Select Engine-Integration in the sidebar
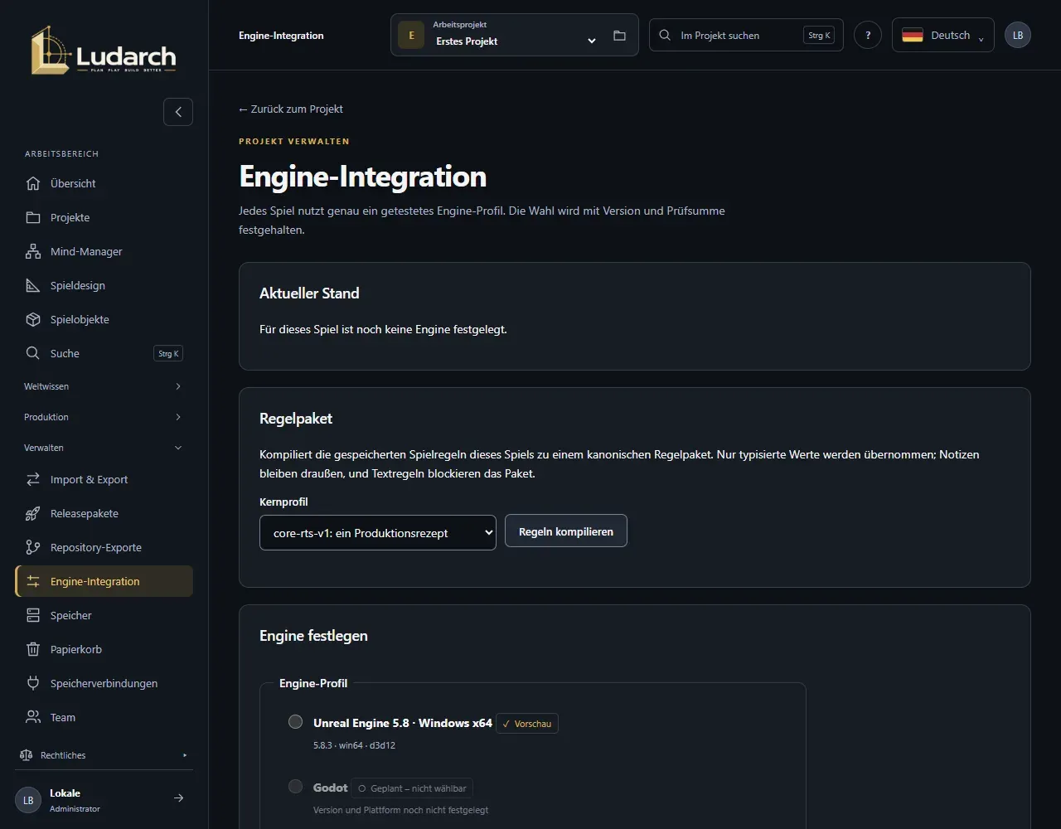1061x829 pixels. 104,581
